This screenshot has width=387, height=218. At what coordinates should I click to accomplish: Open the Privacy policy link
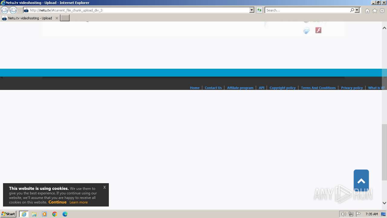[352, 88]
